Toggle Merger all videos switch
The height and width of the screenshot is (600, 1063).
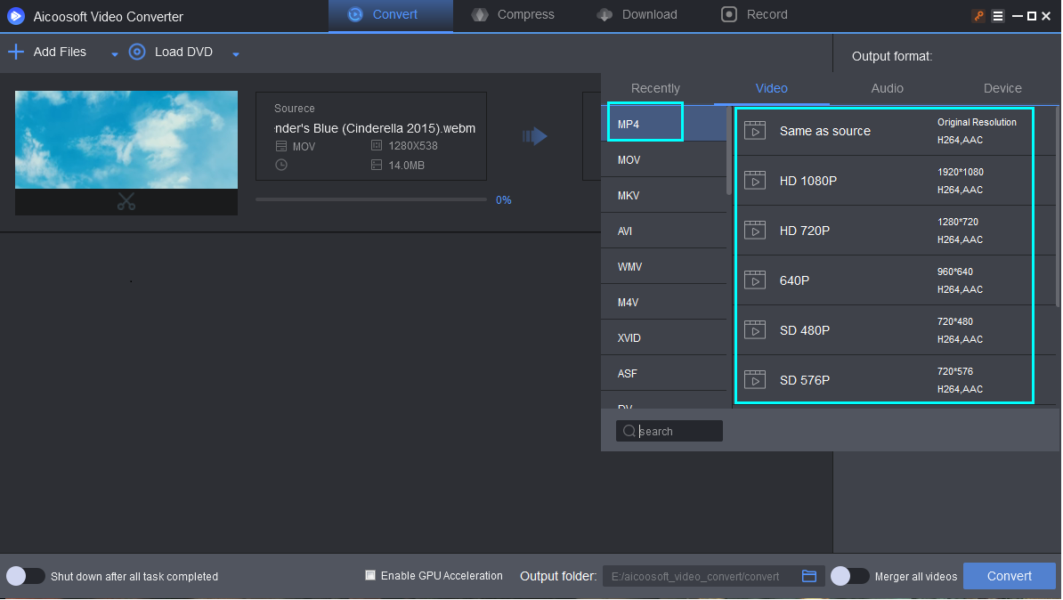[849, 576]
